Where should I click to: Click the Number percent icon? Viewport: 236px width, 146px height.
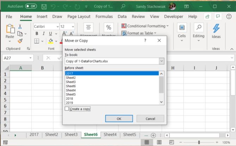[109, 27]
